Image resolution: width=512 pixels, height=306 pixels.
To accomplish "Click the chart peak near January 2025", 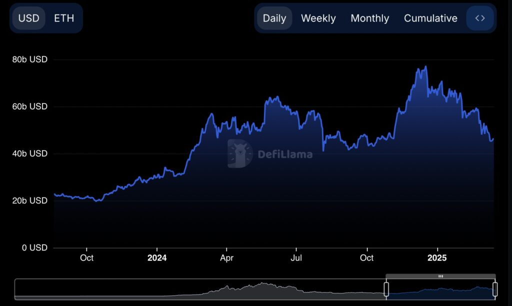I will (425, 66).
